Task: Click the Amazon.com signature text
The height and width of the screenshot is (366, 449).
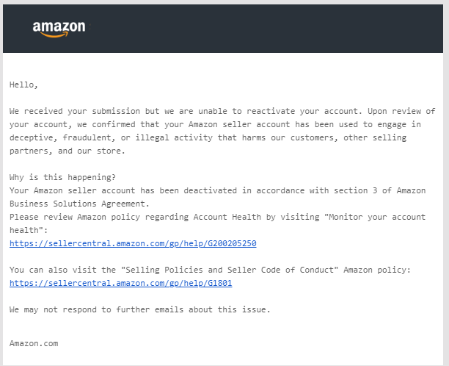Action: [x=34, y=343]
